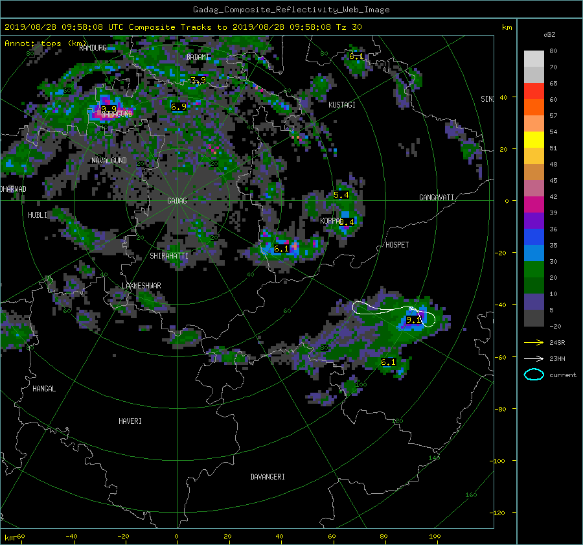Pick the mauve swatch between 45 and 42
Image resolution: width=583 pixels, height=545 pixels.
[534, 188]
